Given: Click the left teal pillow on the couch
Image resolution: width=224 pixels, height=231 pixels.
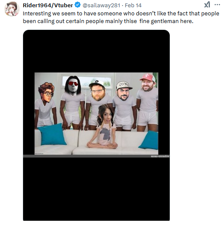Looking at the screenshot, I should [52, 135].
